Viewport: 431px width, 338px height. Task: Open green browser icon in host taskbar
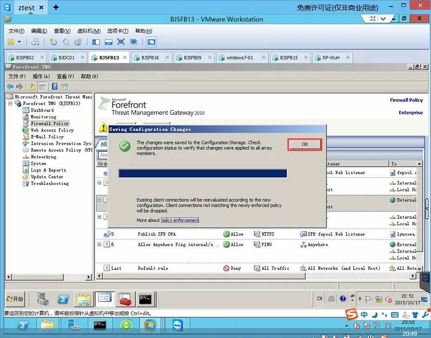coord(126,326)
